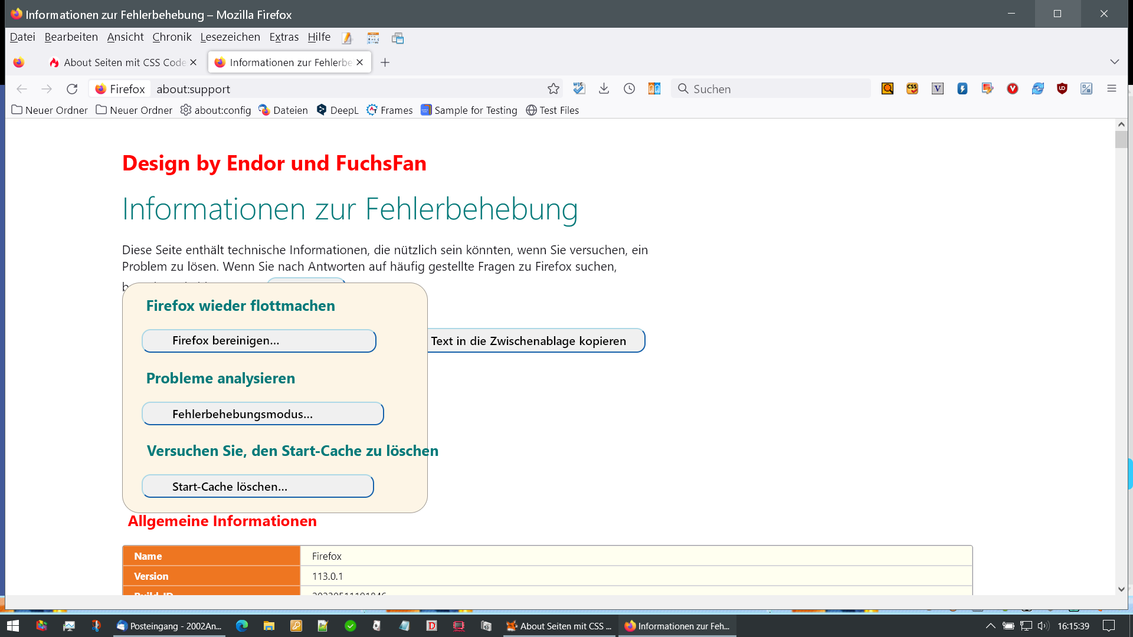Expand the list all tabs chevron

pos(1114,62)
